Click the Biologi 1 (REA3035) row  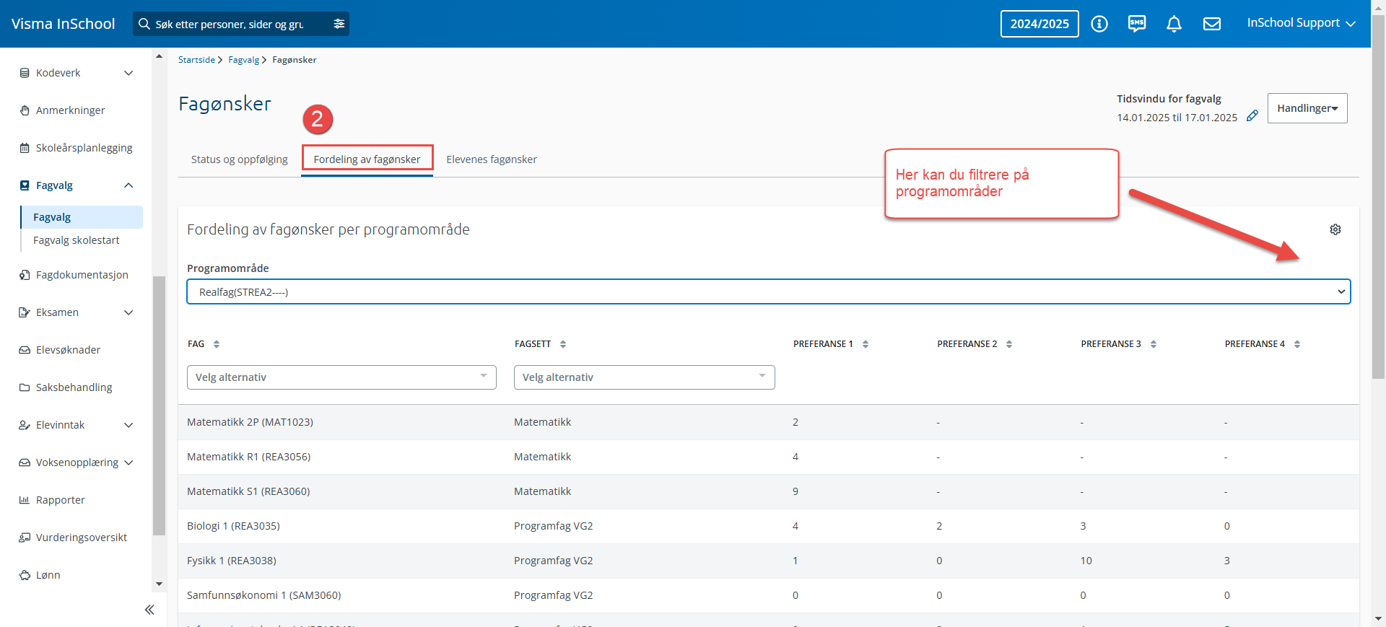click(768, 526)
